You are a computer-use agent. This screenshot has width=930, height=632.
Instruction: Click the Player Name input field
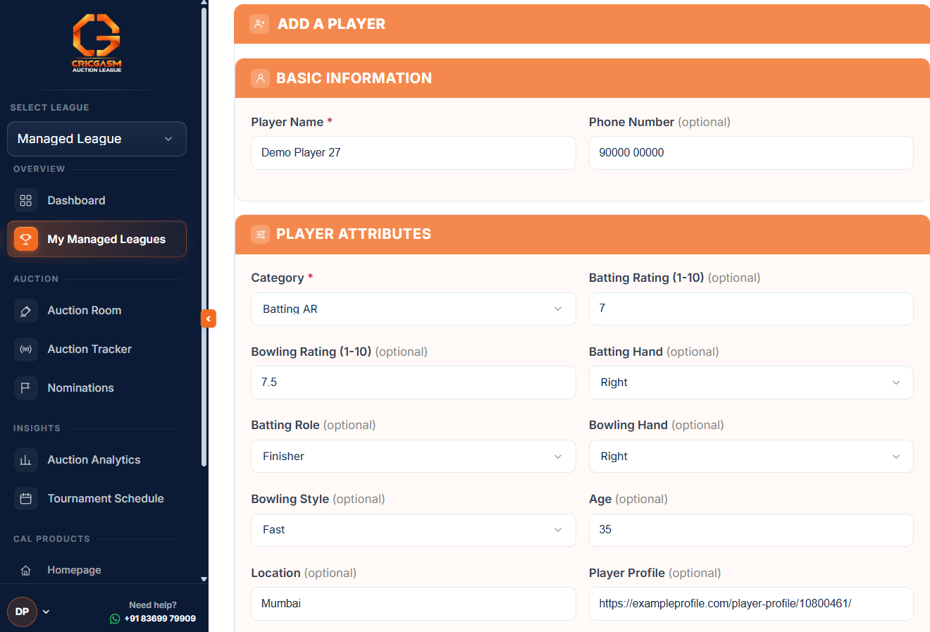tap(414, 153)
